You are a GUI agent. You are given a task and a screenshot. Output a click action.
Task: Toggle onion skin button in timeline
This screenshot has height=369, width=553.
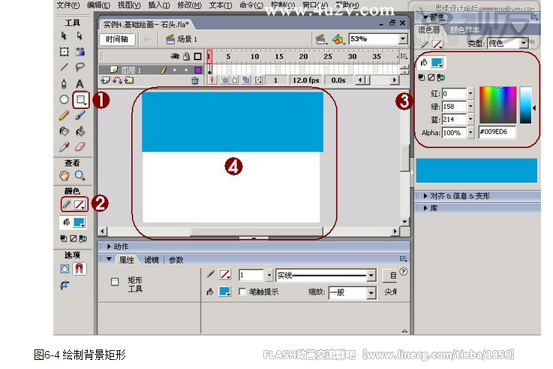(224, 80)
